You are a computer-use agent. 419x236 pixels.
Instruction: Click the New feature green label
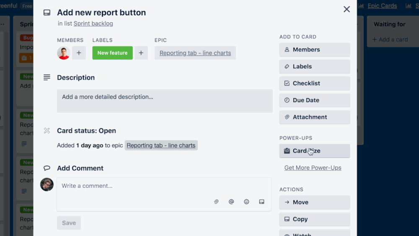click(112, 53)
